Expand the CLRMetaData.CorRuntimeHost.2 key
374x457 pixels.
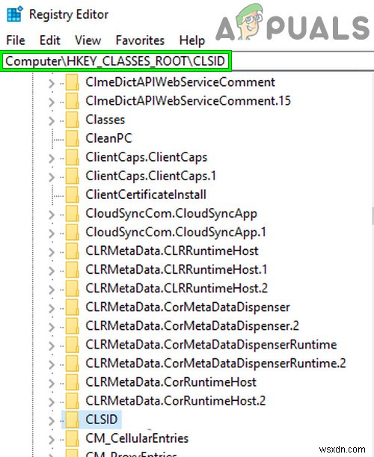tap(52, 402)
